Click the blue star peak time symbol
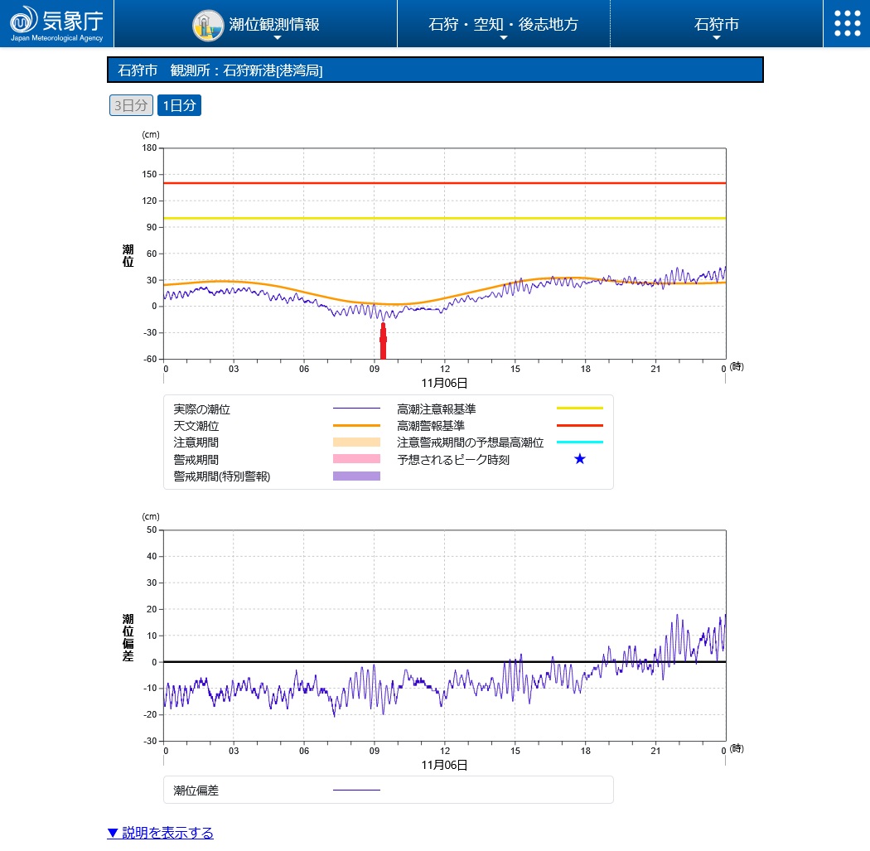This screenshot has height=851, width=870. tap(580, 459)
